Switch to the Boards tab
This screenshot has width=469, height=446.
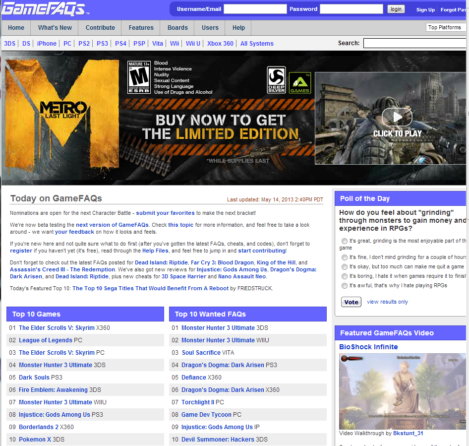(177, 28)
